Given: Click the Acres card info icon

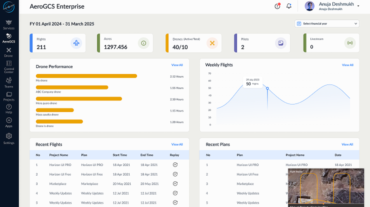Looking at the screenshot, I should [143, 43].
